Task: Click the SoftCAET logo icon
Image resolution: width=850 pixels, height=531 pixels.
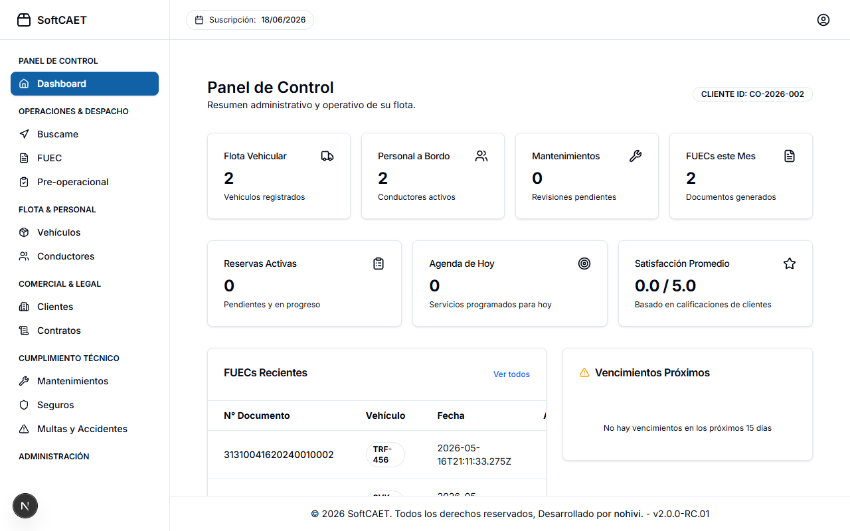Action: 24,20
